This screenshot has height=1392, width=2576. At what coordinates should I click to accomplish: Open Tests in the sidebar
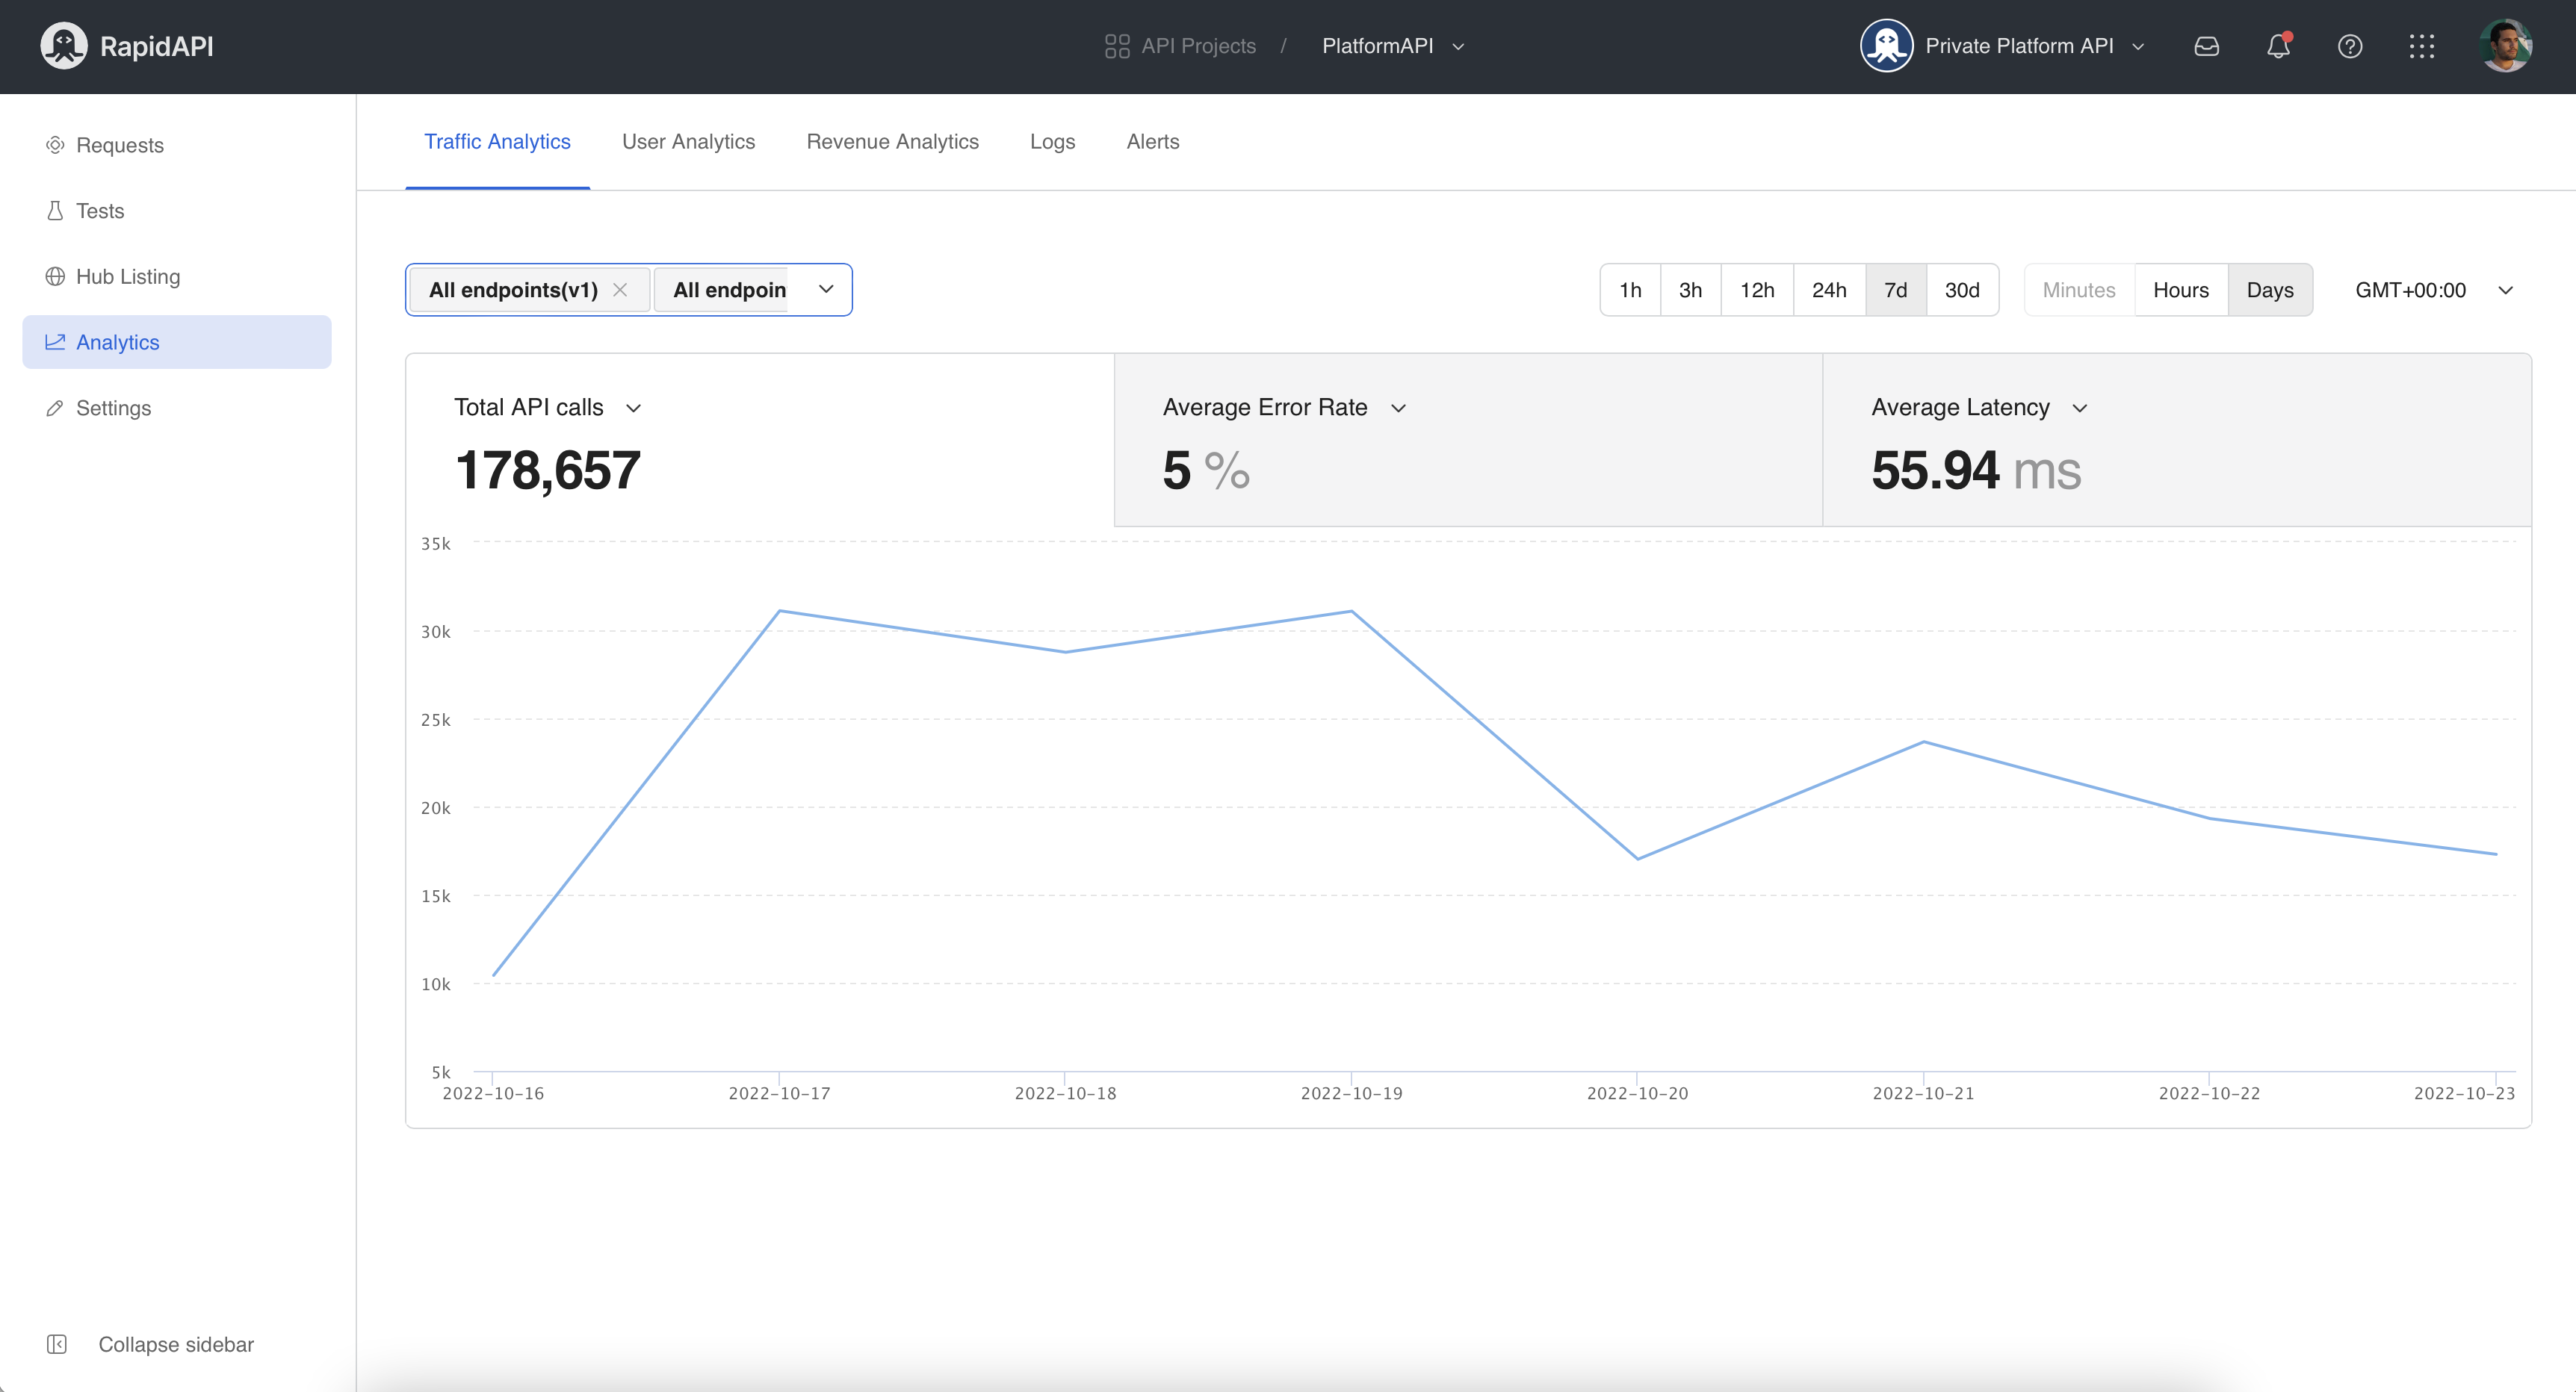click(x=177, y=211)
